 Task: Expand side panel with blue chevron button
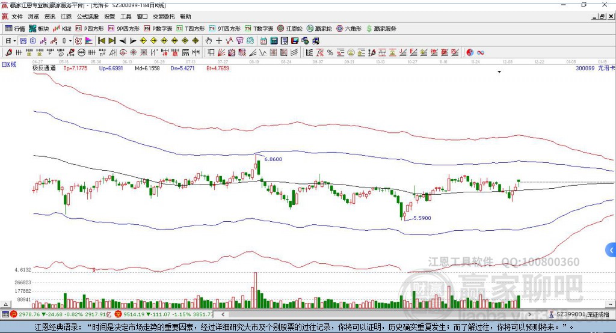click(x=611, y=250)
